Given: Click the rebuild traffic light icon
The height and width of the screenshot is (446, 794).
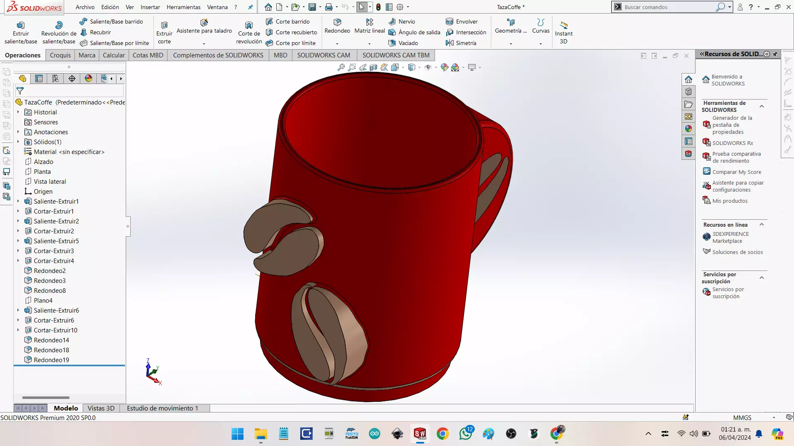Looking at the screenshot, I should 378,7.
